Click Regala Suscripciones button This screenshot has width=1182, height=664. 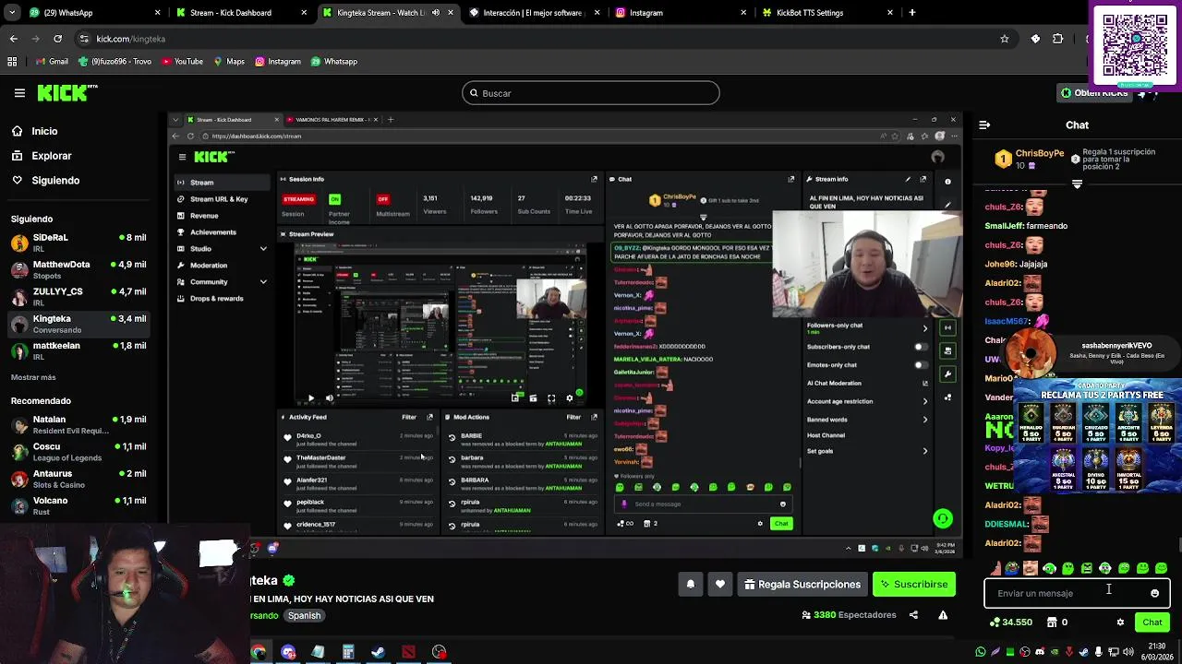tap(802, 584)
